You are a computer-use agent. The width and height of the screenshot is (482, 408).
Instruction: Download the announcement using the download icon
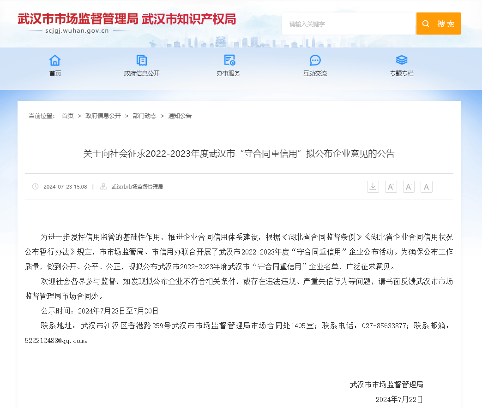point(373,187)
